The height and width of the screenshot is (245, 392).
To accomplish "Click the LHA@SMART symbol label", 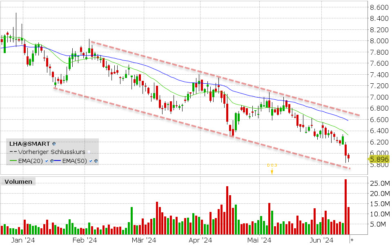I will 29,144.
